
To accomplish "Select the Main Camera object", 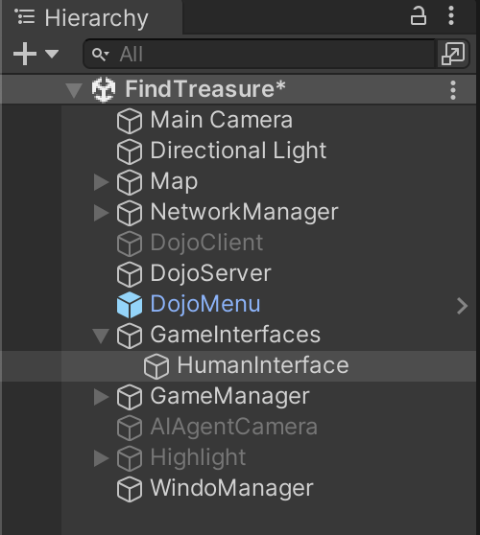I will tap(222, 120).
